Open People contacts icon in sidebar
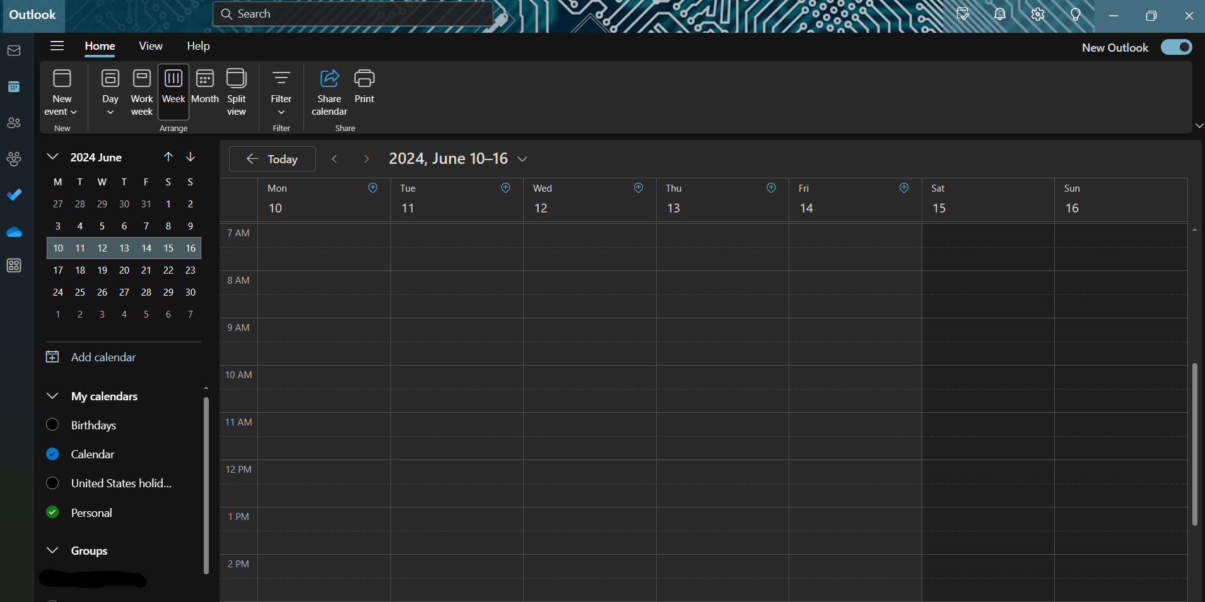This screenshot has width=1205, height=602. 14,122
